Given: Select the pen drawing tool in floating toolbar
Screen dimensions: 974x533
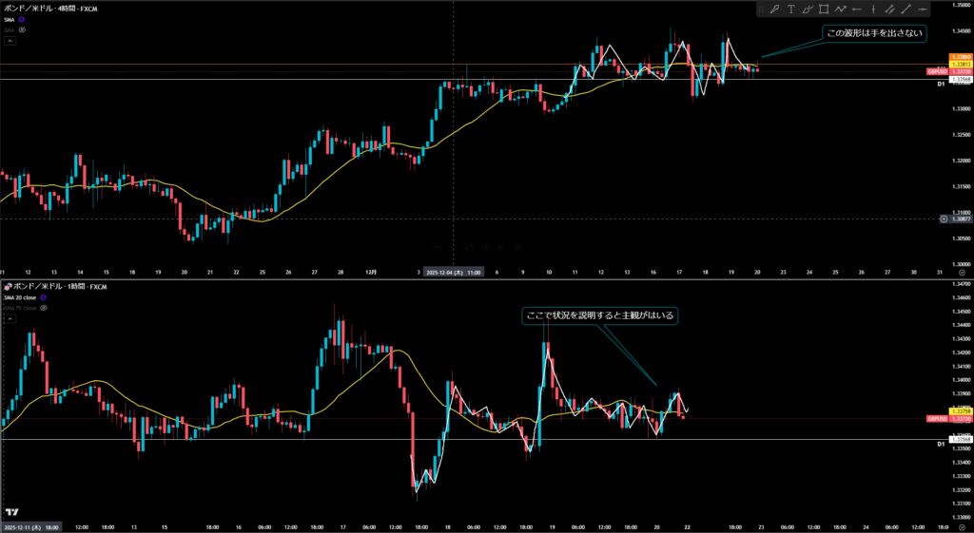Looking at the screenshot, I should 775,10.
